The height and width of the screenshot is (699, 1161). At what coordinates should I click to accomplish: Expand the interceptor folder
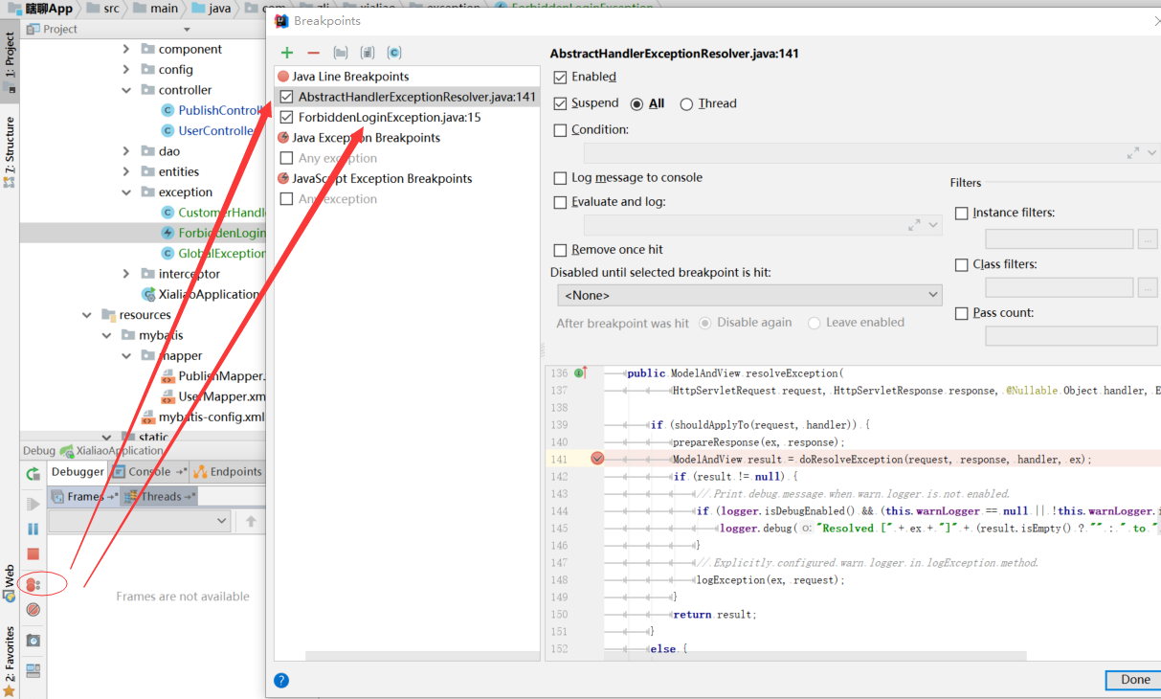point(125,274)
